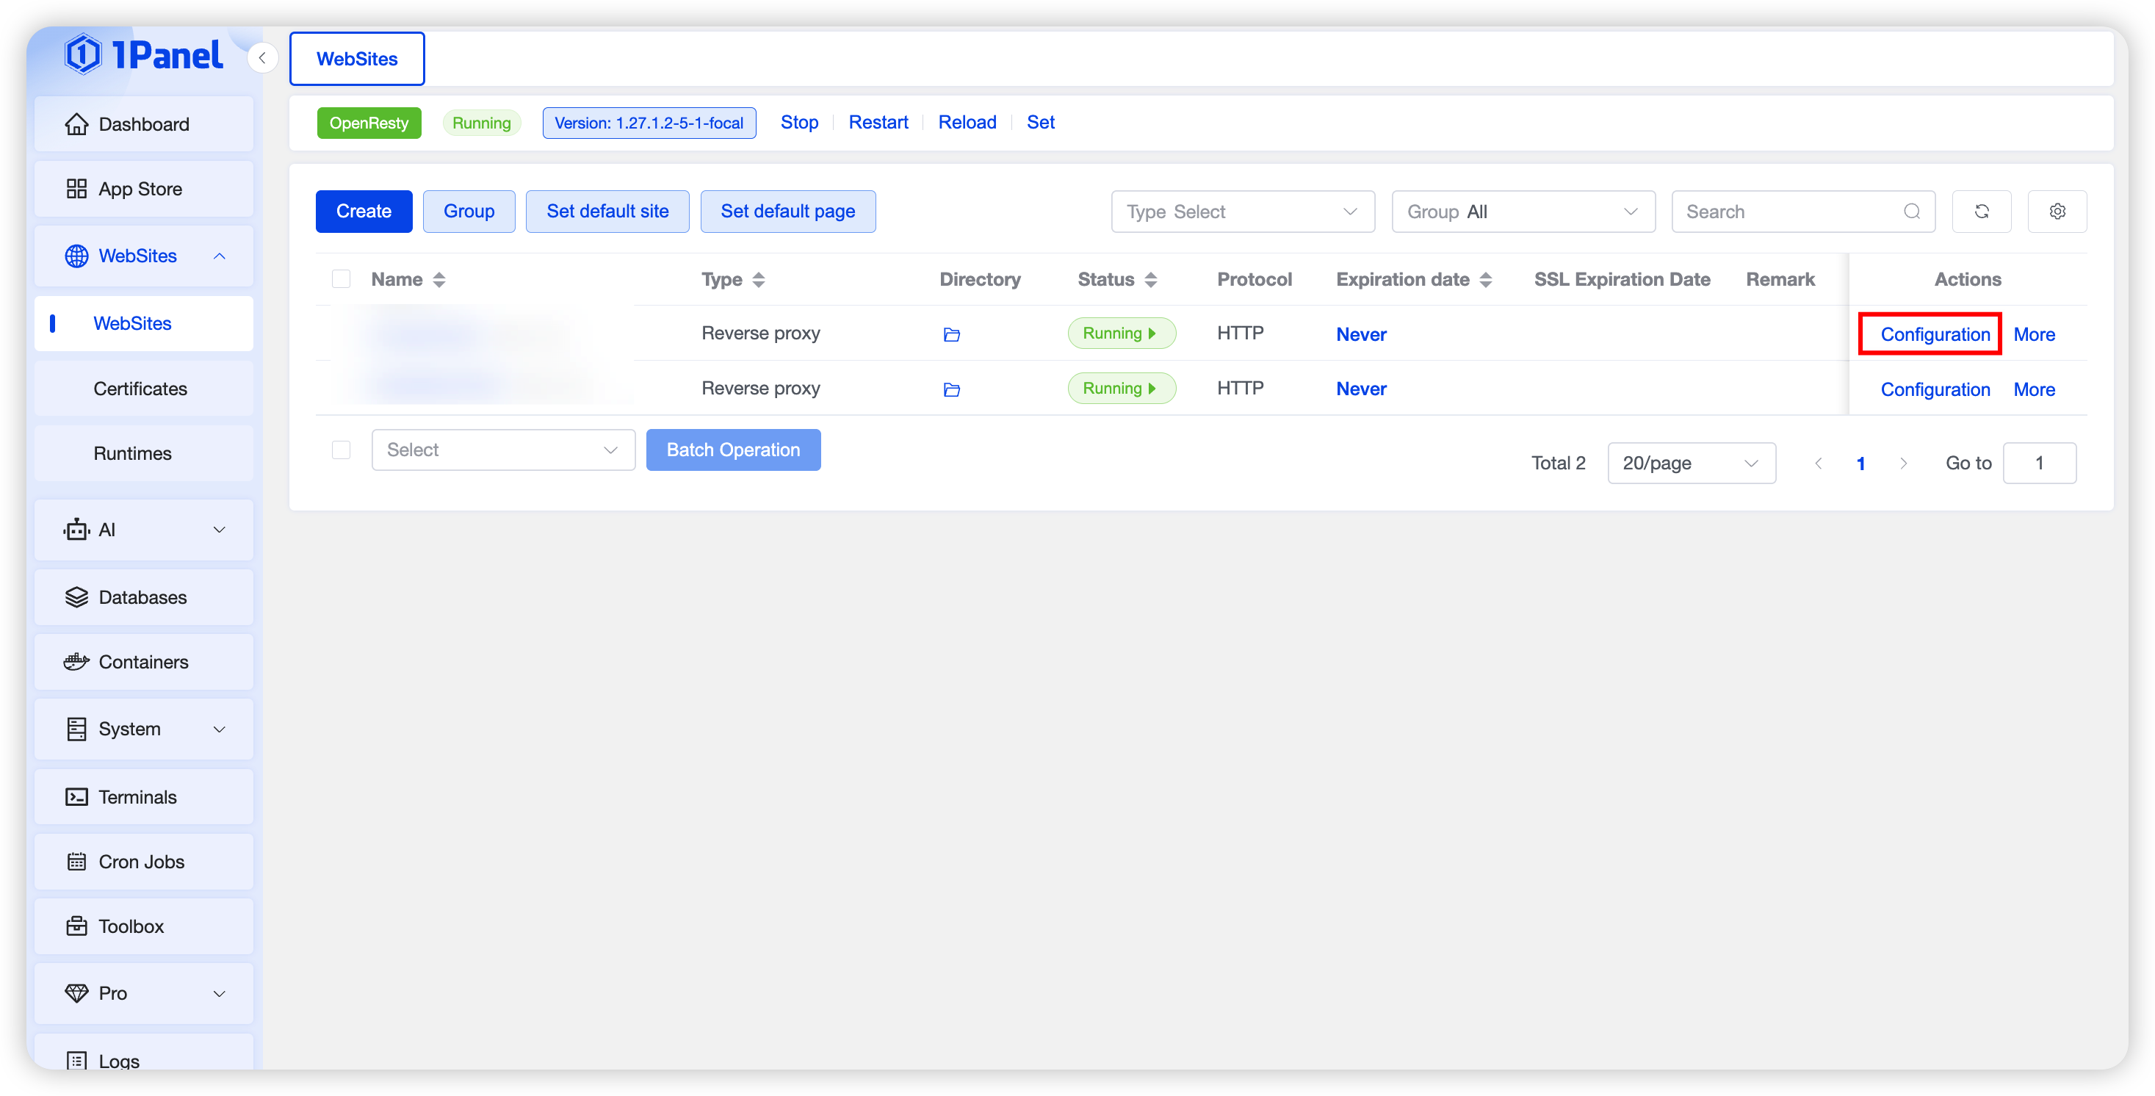Toggle Running status of first website
The height and width of the screenshot is (1096, 2155).
1121,333
